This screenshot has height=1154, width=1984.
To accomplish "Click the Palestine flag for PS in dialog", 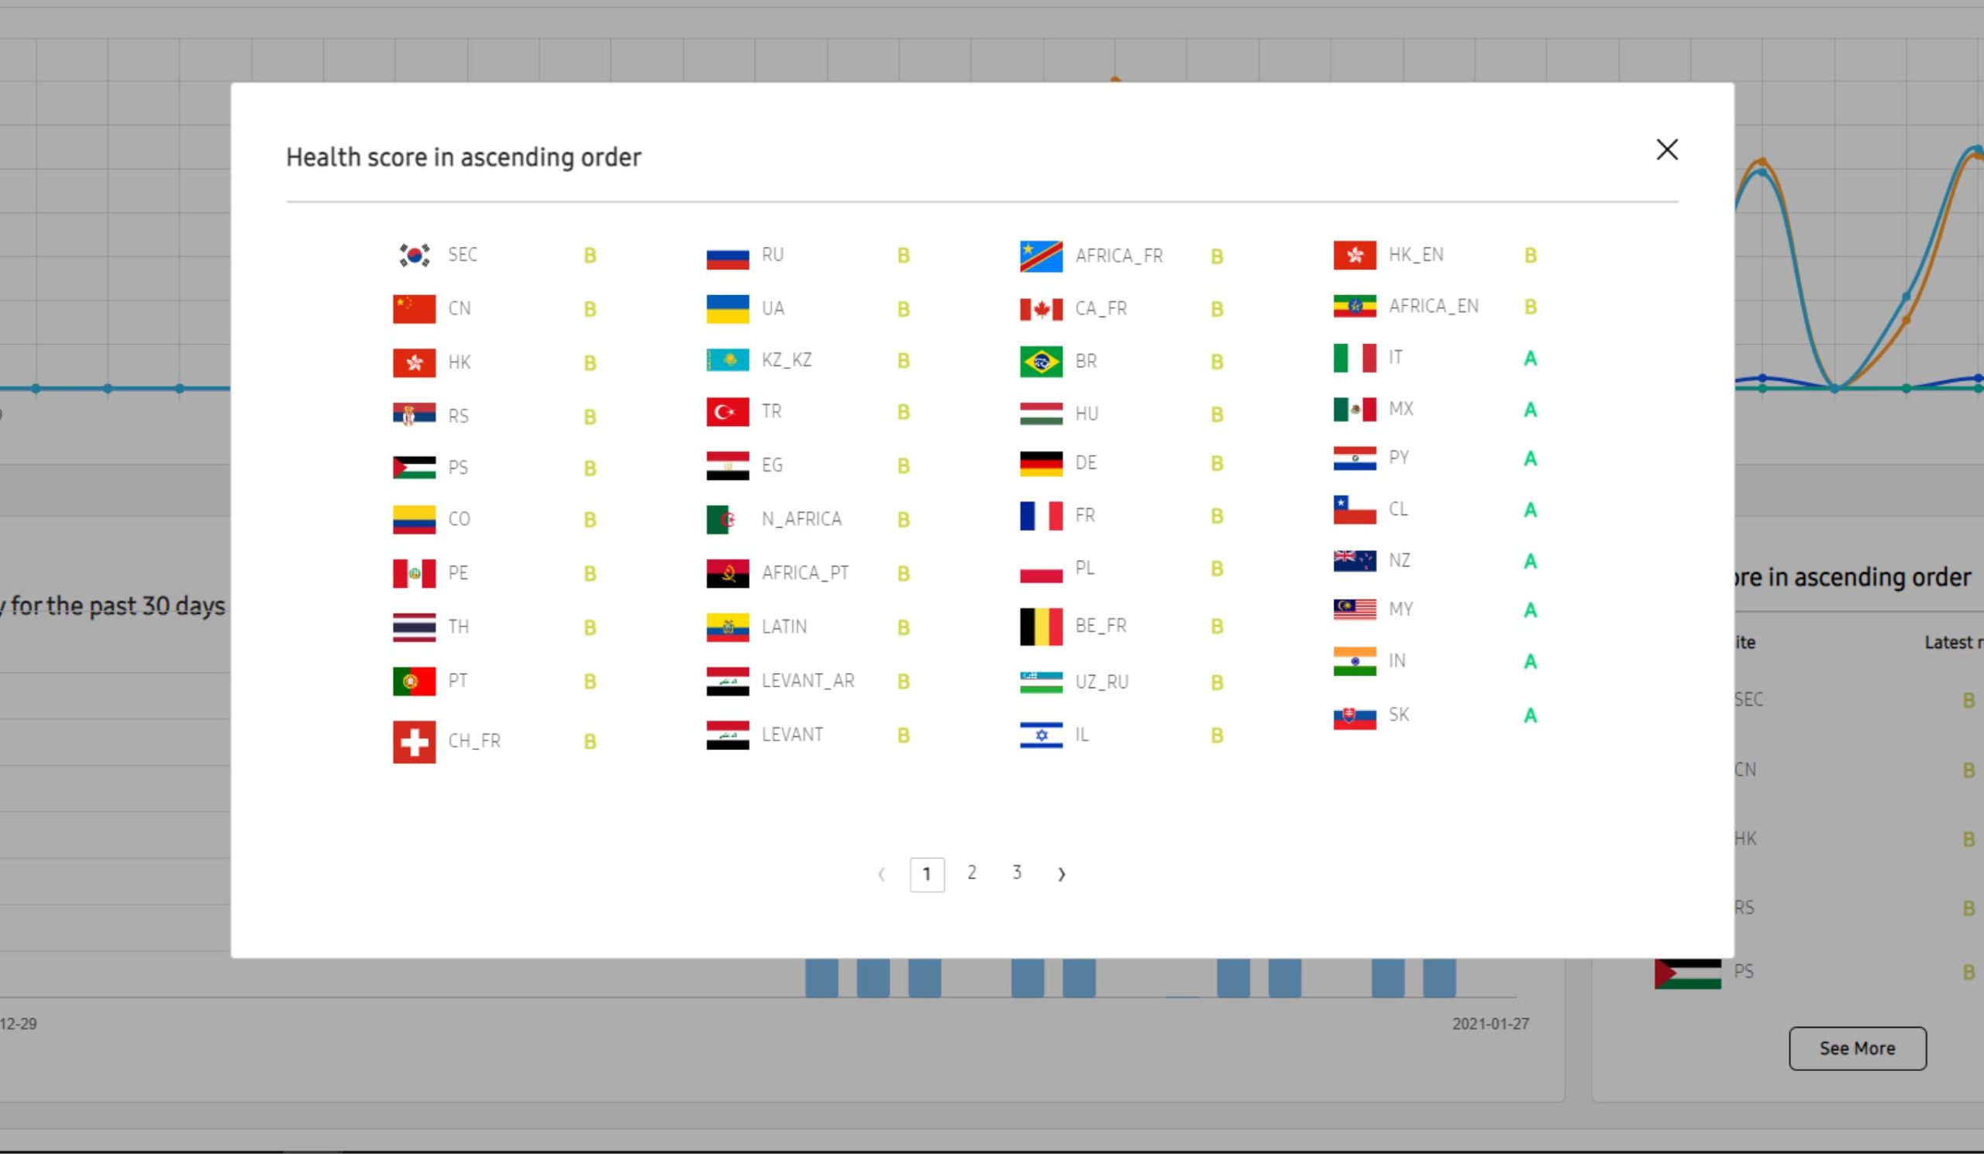I will pyautogui.click(x=414, y=467).
